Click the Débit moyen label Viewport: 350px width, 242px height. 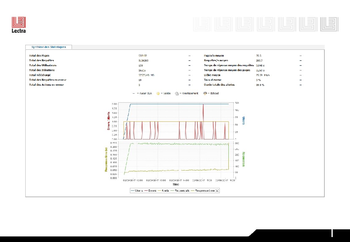click(212, 75)
